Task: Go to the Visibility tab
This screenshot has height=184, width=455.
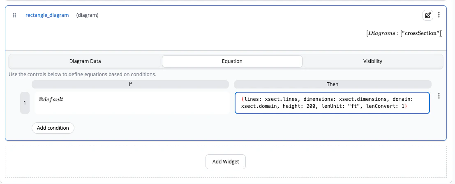Action: coord(372,61)
